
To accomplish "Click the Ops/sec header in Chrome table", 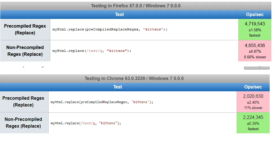I will point(253,87).
